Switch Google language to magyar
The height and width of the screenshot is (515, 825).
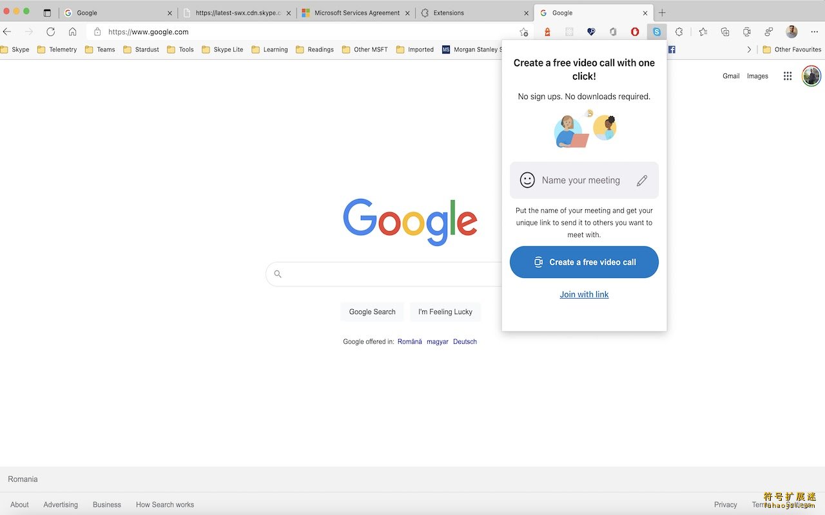click(438, 342)
